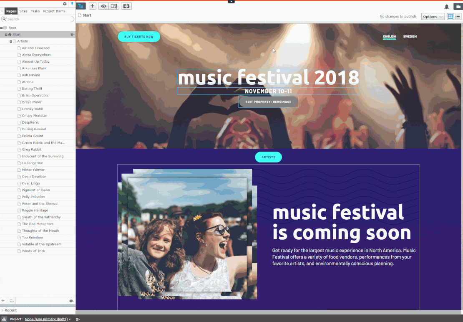Viewport: 463px width, 322px height.
Task: Open the compare versions magnifier icon
Action: pyautogui.click(x=113, y=6)
